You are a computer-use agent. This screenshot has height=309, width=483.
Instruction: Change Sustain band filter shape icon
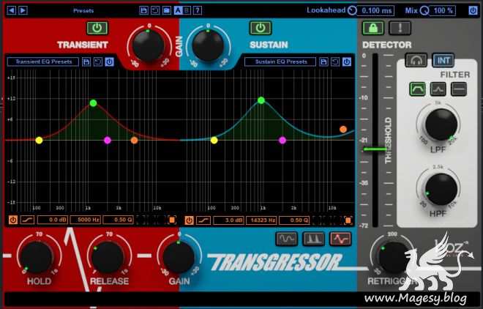(x=203, y=220)
